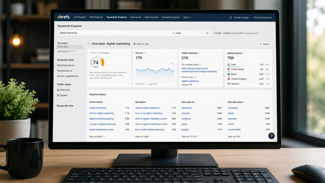Click the keyword search input field
The image size is (325, 183).
click(113, 33)
